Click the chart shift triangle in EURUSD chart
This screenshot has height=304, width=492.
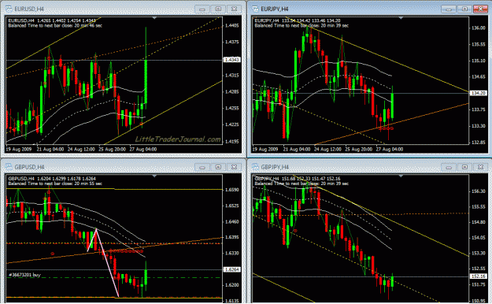pos(154,19)
